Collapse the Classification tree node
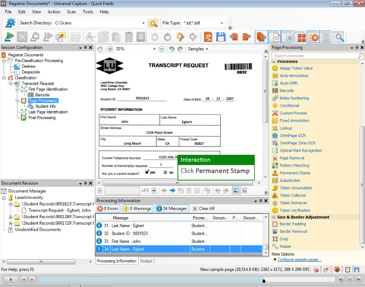This screenshot has width=365, height=287. coord(4,78)
